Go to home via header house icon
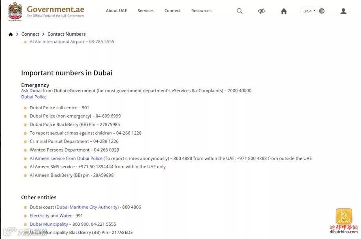Image resolution: width=361 pixels, height=239 pixels. (x=284, y=11)
